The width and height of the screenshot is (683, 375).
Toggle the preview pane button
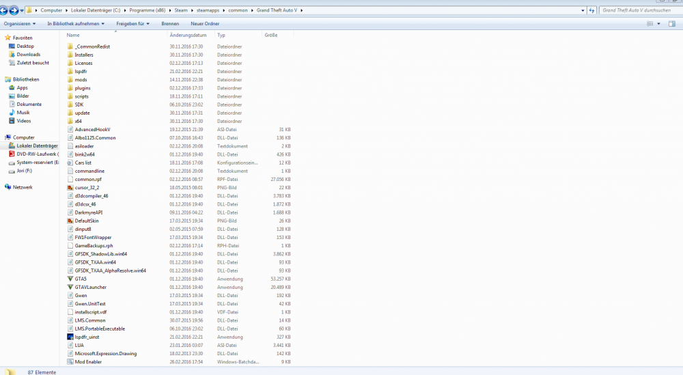[672, 23]
